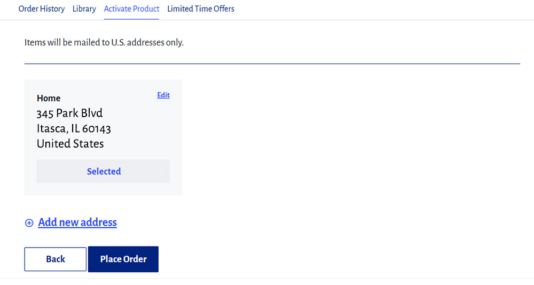
Task: Go to the Limited Time Offers tab
Action: (201, 9)
